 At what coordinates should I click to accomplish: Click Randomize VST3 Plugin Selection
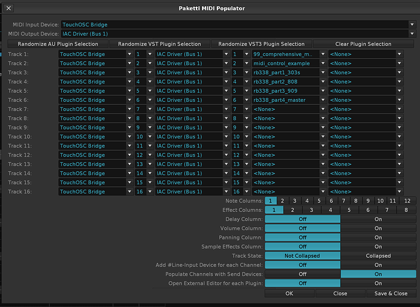pos(262,44)
